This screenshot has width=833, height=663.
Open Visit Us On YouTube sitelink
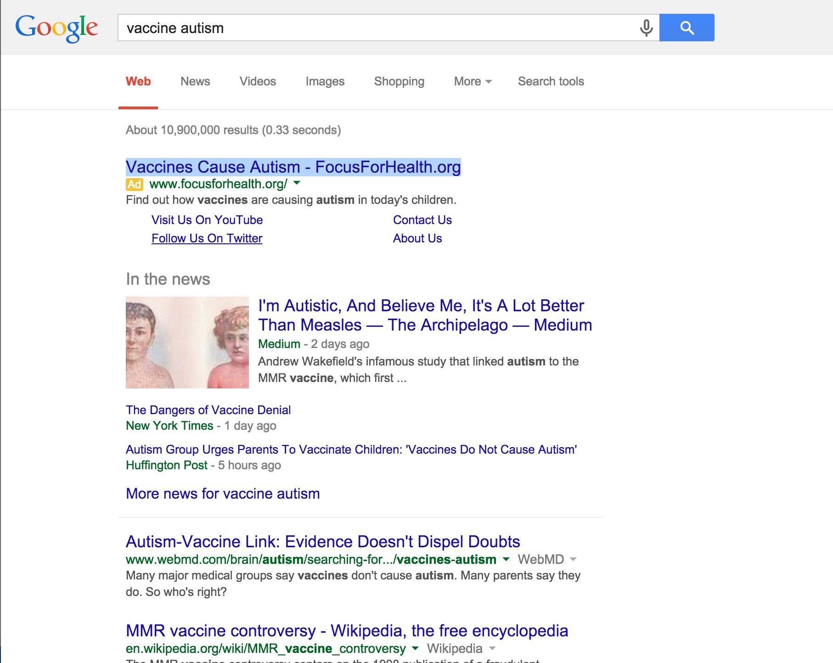207,220
